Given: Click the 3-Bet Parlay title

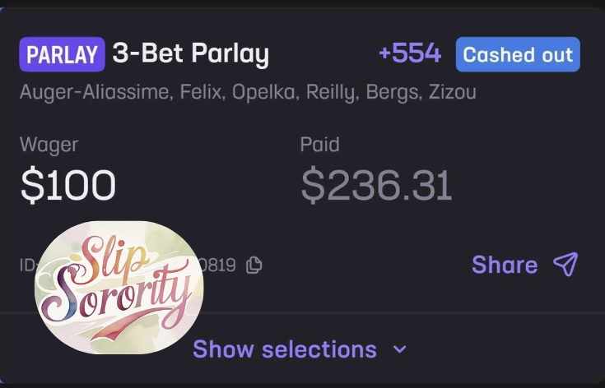Looking at the screenshot, I should point(190,55).
